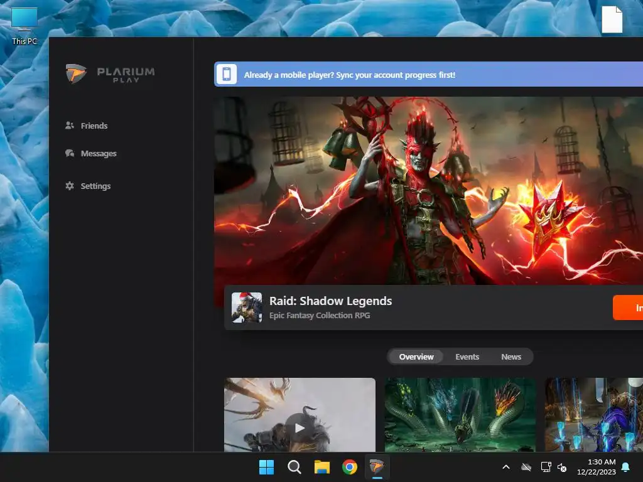Viewport: 643px width, 482px height.
Task: Open Settings in the sidebar
Action: pyautogui.click(x=88, y=186)
